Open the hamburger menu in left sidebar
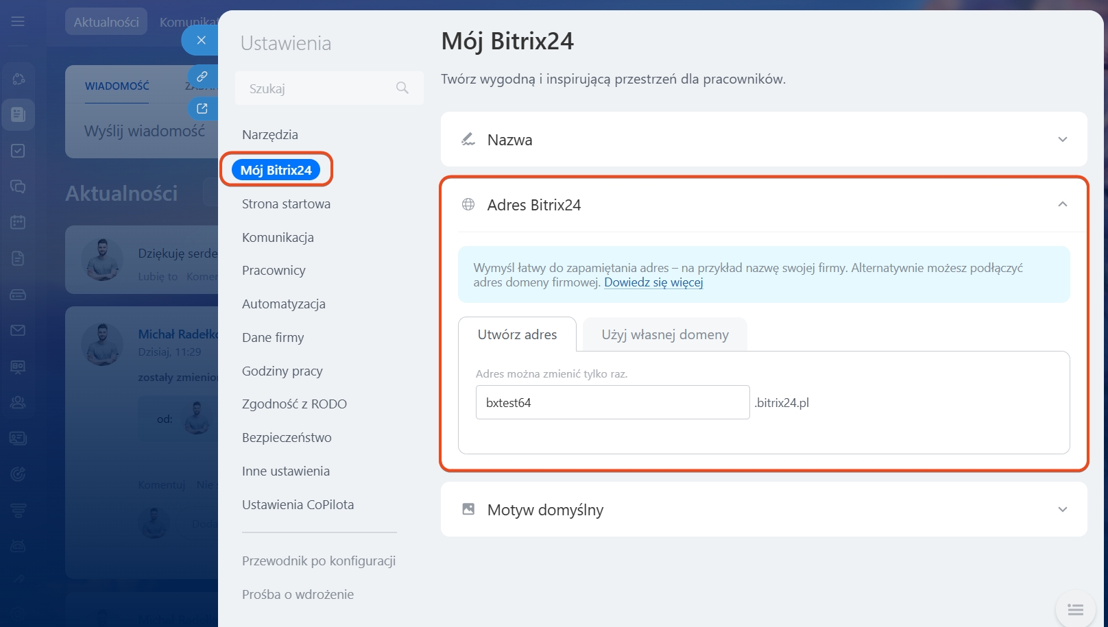The height and width of the screenshot is (627, 1108). (18, 22)
